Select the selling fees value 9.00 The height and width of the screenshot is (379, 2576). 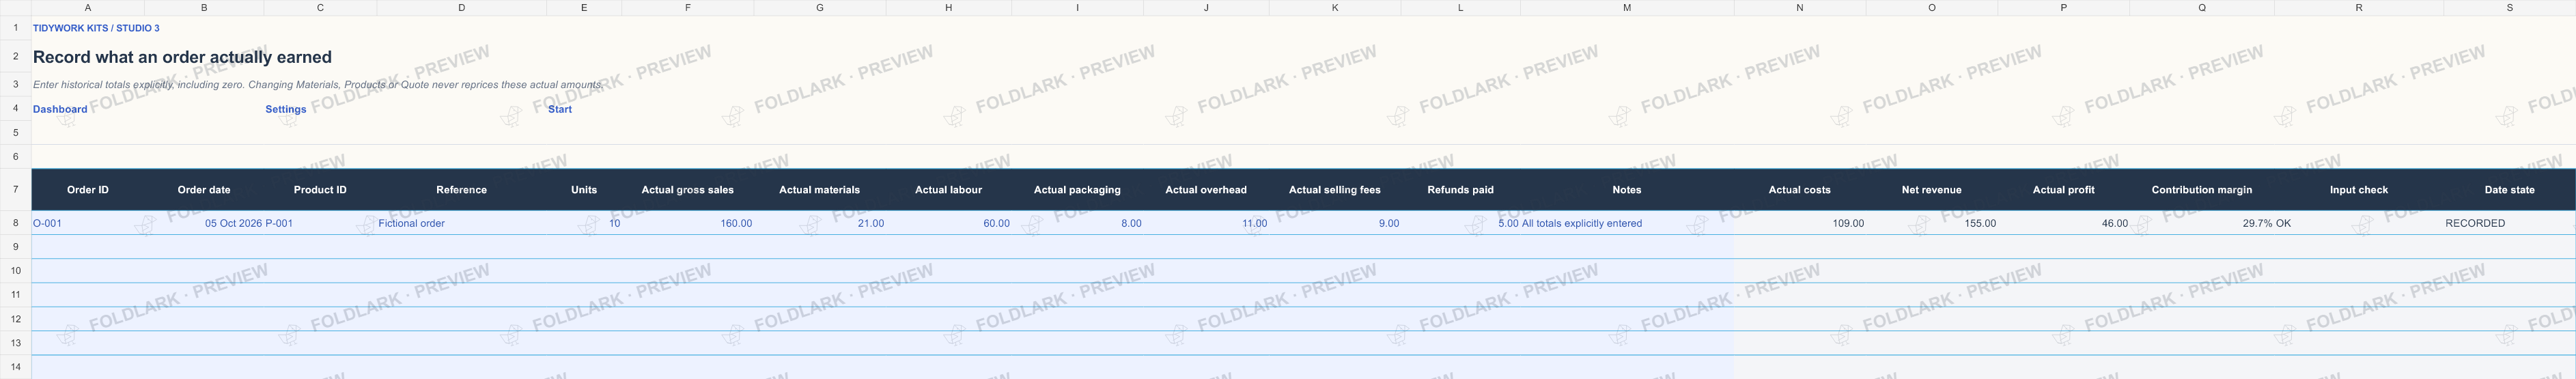[1335, 223]
